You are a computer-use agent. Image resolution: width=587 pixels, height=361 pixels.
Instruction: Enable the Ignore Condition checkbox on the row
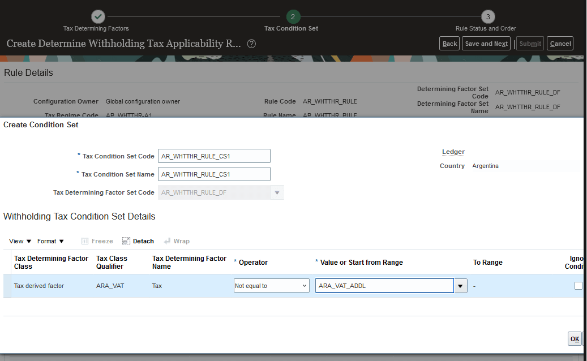tap(579, 286)
